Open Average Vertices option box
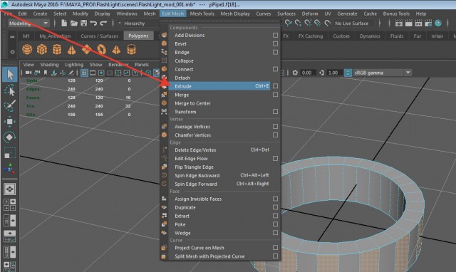456x272 pixels. 275,127
